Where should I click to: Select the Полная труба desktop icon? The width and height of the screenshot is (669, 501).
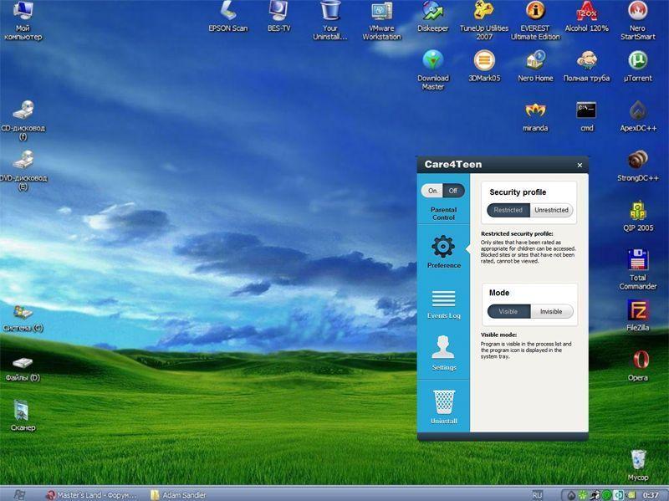(x=587, y=66)
